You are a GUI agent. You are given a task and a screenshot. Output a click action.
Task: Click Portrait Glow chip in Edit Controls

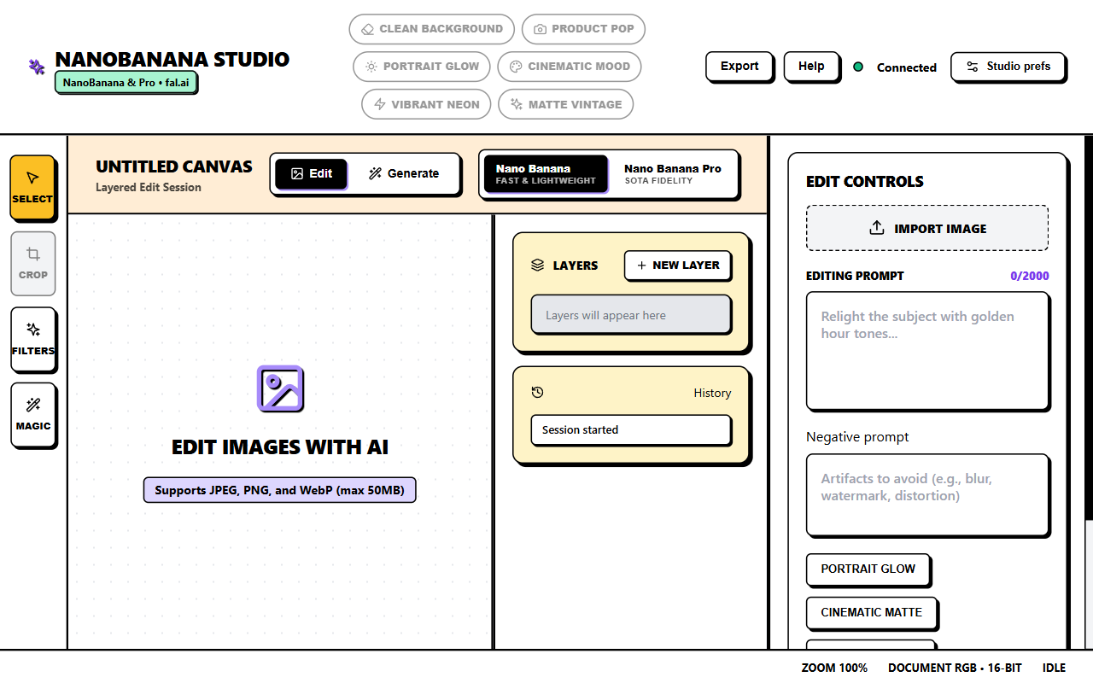(x=868, y=569)
